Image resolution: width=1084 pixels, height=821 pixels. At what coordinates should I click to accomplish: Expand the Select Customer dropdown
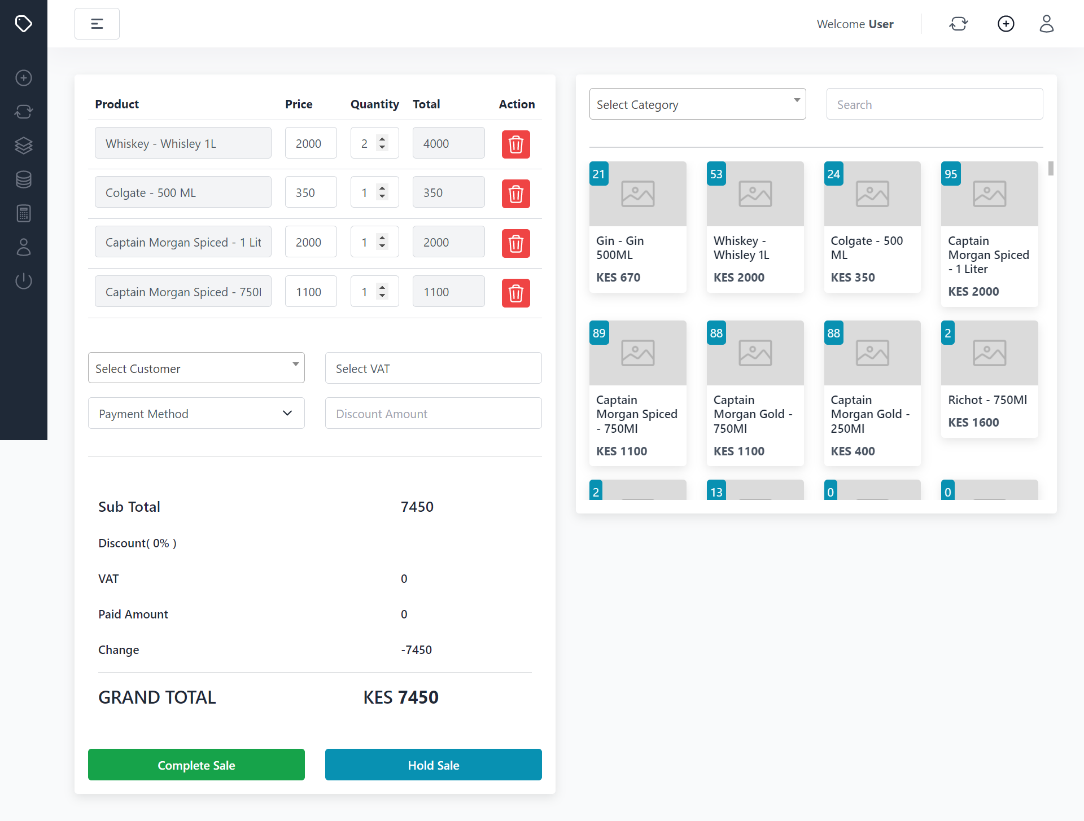tap(196, 368)
